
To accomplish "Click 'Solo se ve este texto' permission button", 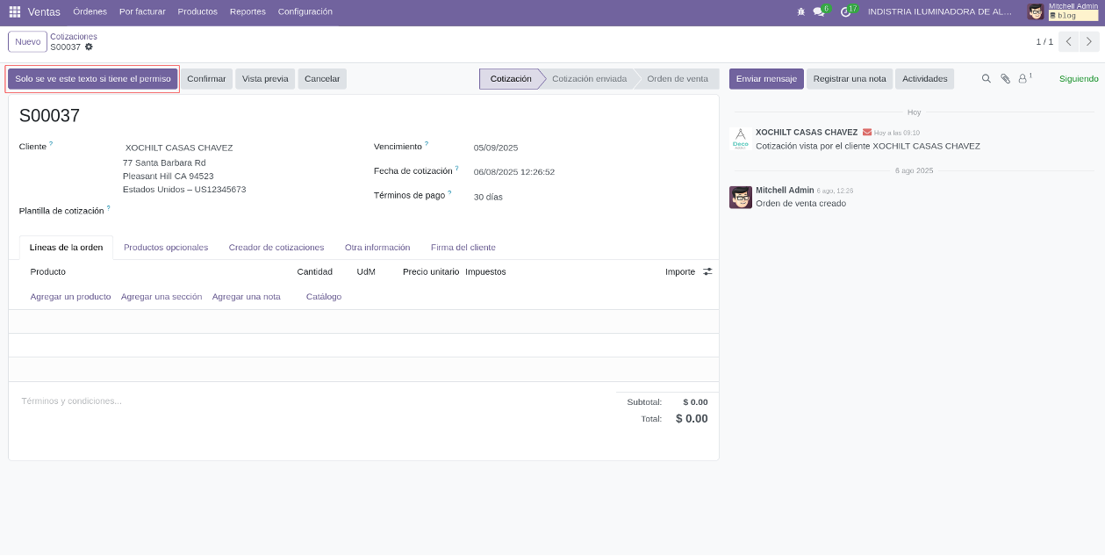I will [93, 79].
